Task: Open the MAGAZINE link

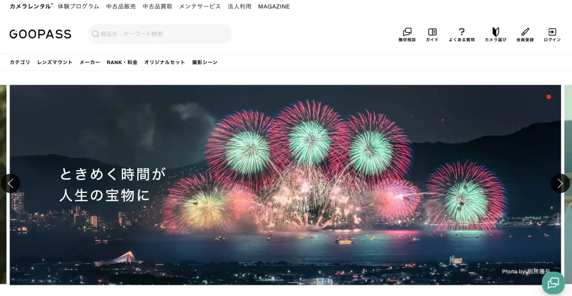Action: point(274,7)
